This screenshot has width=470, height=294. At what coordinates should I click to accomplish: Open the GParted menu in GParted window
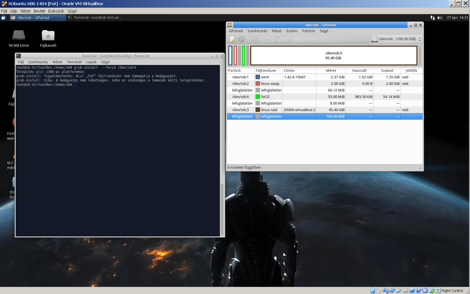(x=236, y=31)
